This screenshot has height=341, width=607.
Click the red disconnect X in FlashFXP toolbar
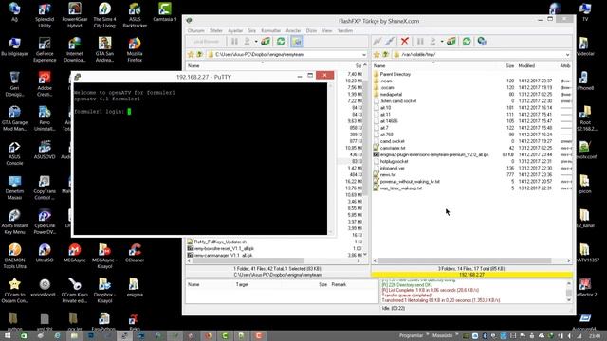point(405,41)
